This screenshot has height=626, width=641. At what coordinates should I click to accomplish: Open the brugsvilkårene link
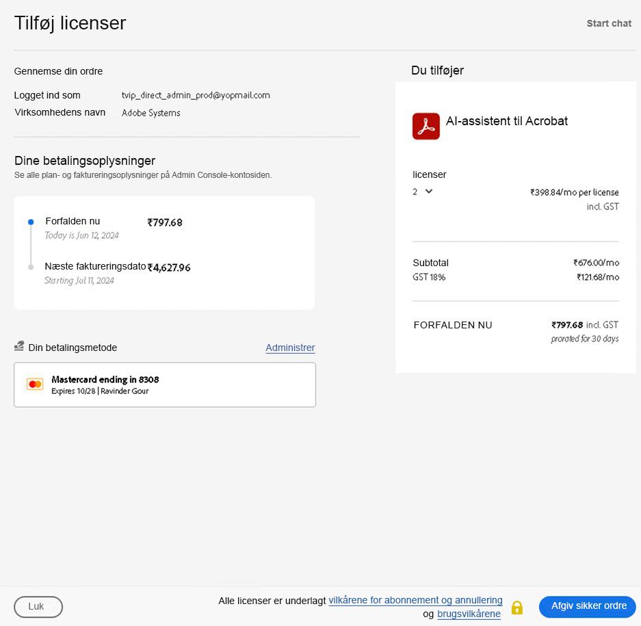469,614
